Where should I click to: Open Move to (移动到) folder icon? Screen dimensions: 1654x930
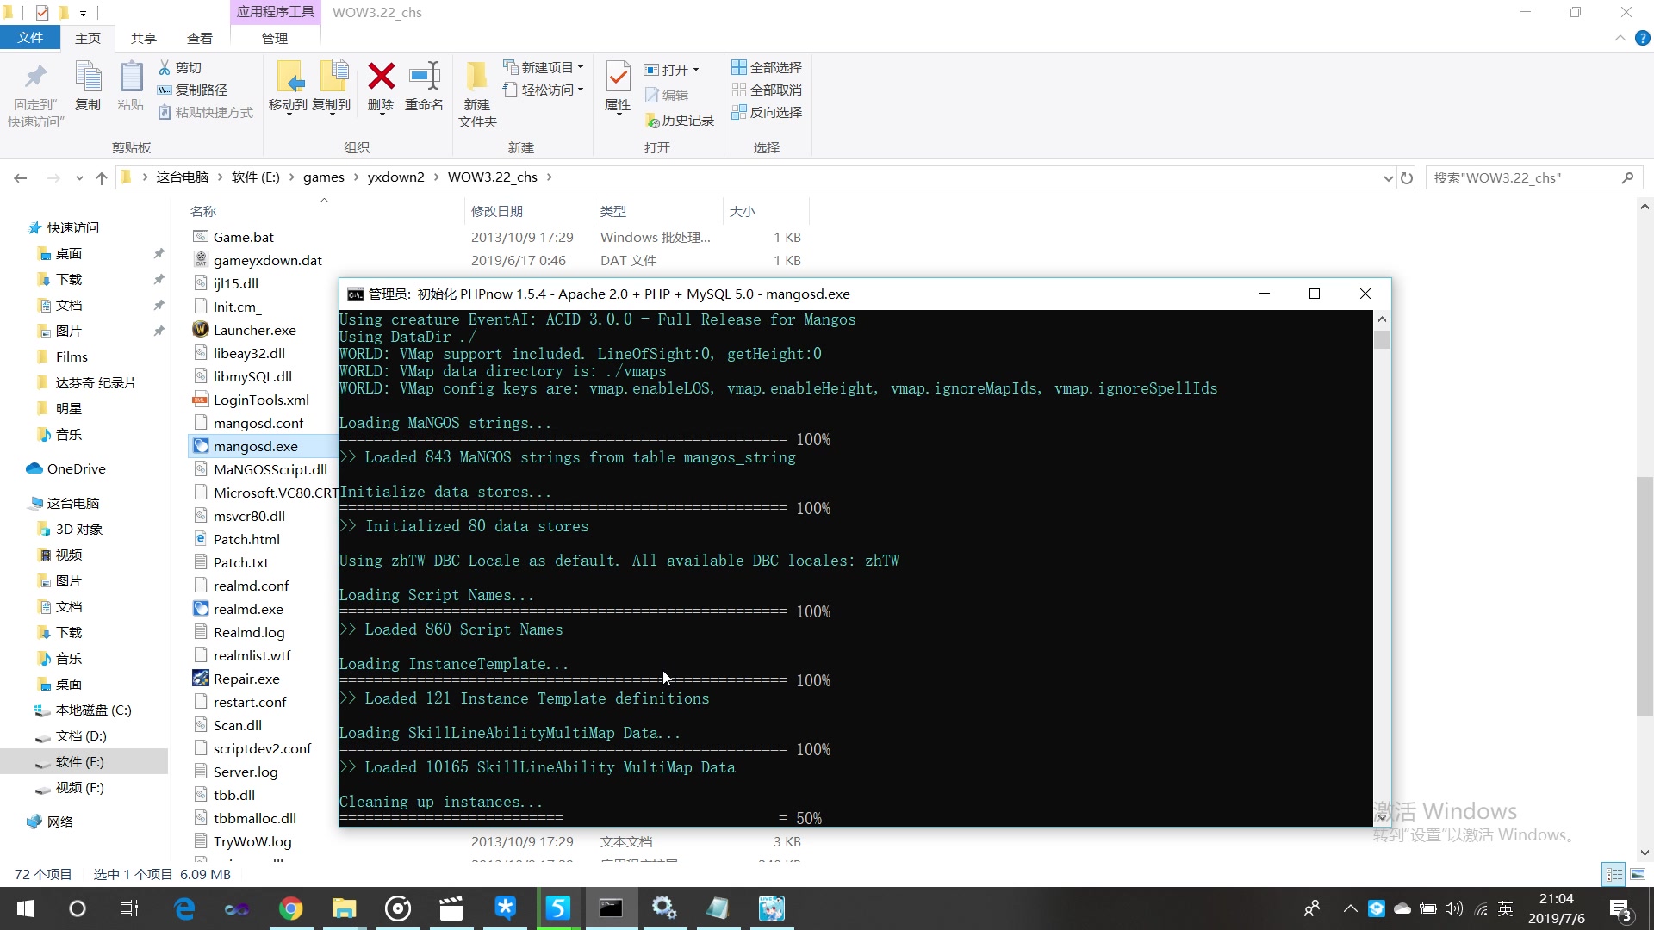(289, 77)
